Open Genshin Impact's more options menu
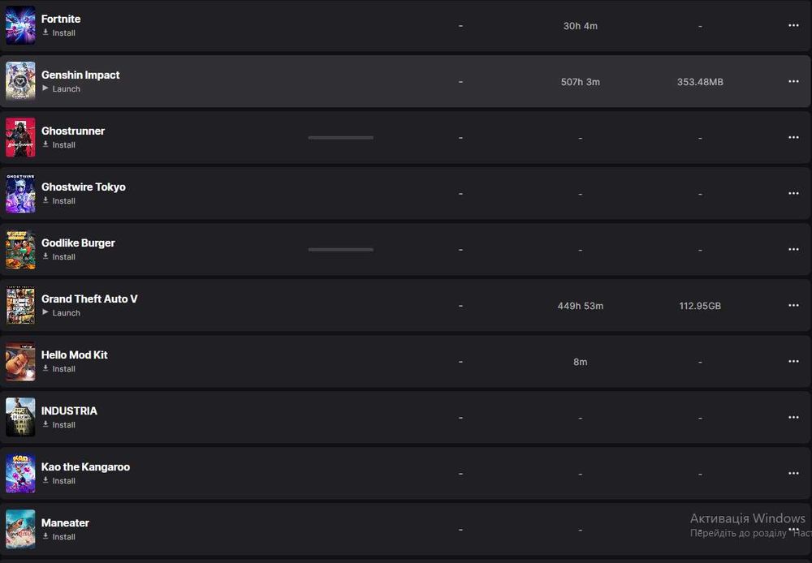The width and height of the screenshot is (812, 563). pyautogui.click(x=793, y=81)
